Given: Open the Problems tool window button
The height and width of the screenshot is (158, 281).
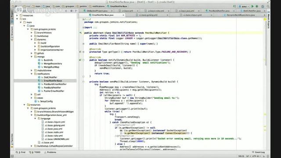Looking at the screenshot, I should (50, 152).
